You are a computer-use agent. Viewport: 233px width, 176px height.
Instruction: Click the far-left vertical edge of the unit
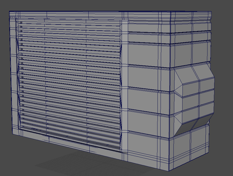(10, 77)
